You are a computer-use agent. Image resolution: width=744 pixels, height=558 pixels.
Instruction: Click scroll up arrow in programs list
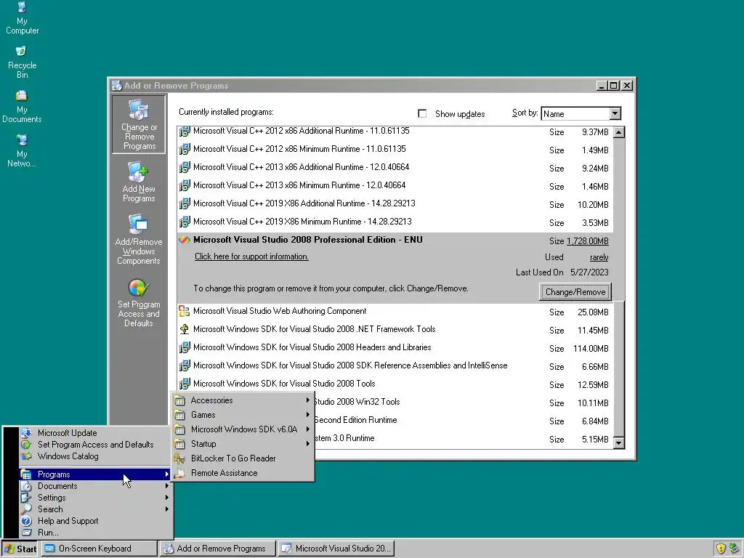coord(619,132)
